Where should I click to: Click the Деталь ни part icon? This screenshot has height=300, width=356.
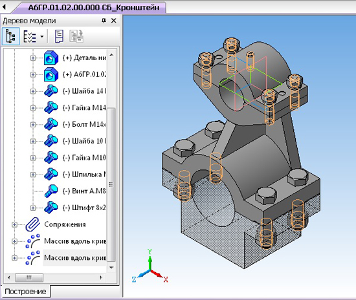pyautogui.click(x=51, y=58)
